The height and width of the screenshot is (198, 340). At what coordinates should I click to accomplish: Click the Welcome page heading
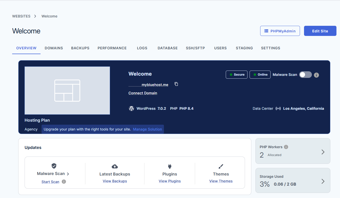[26, 31]
